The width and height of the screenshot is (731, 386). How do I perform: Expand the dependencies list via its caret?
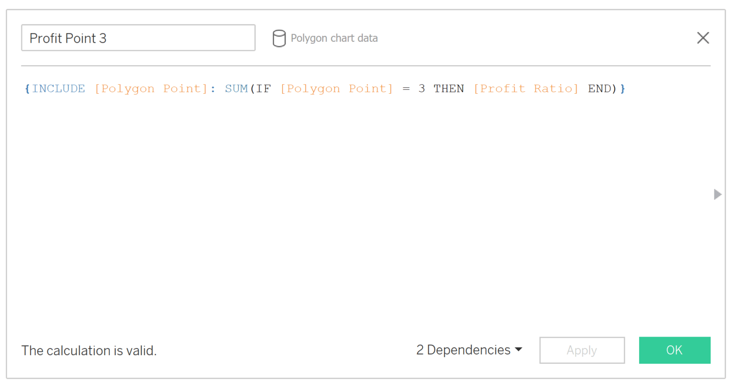518,350
